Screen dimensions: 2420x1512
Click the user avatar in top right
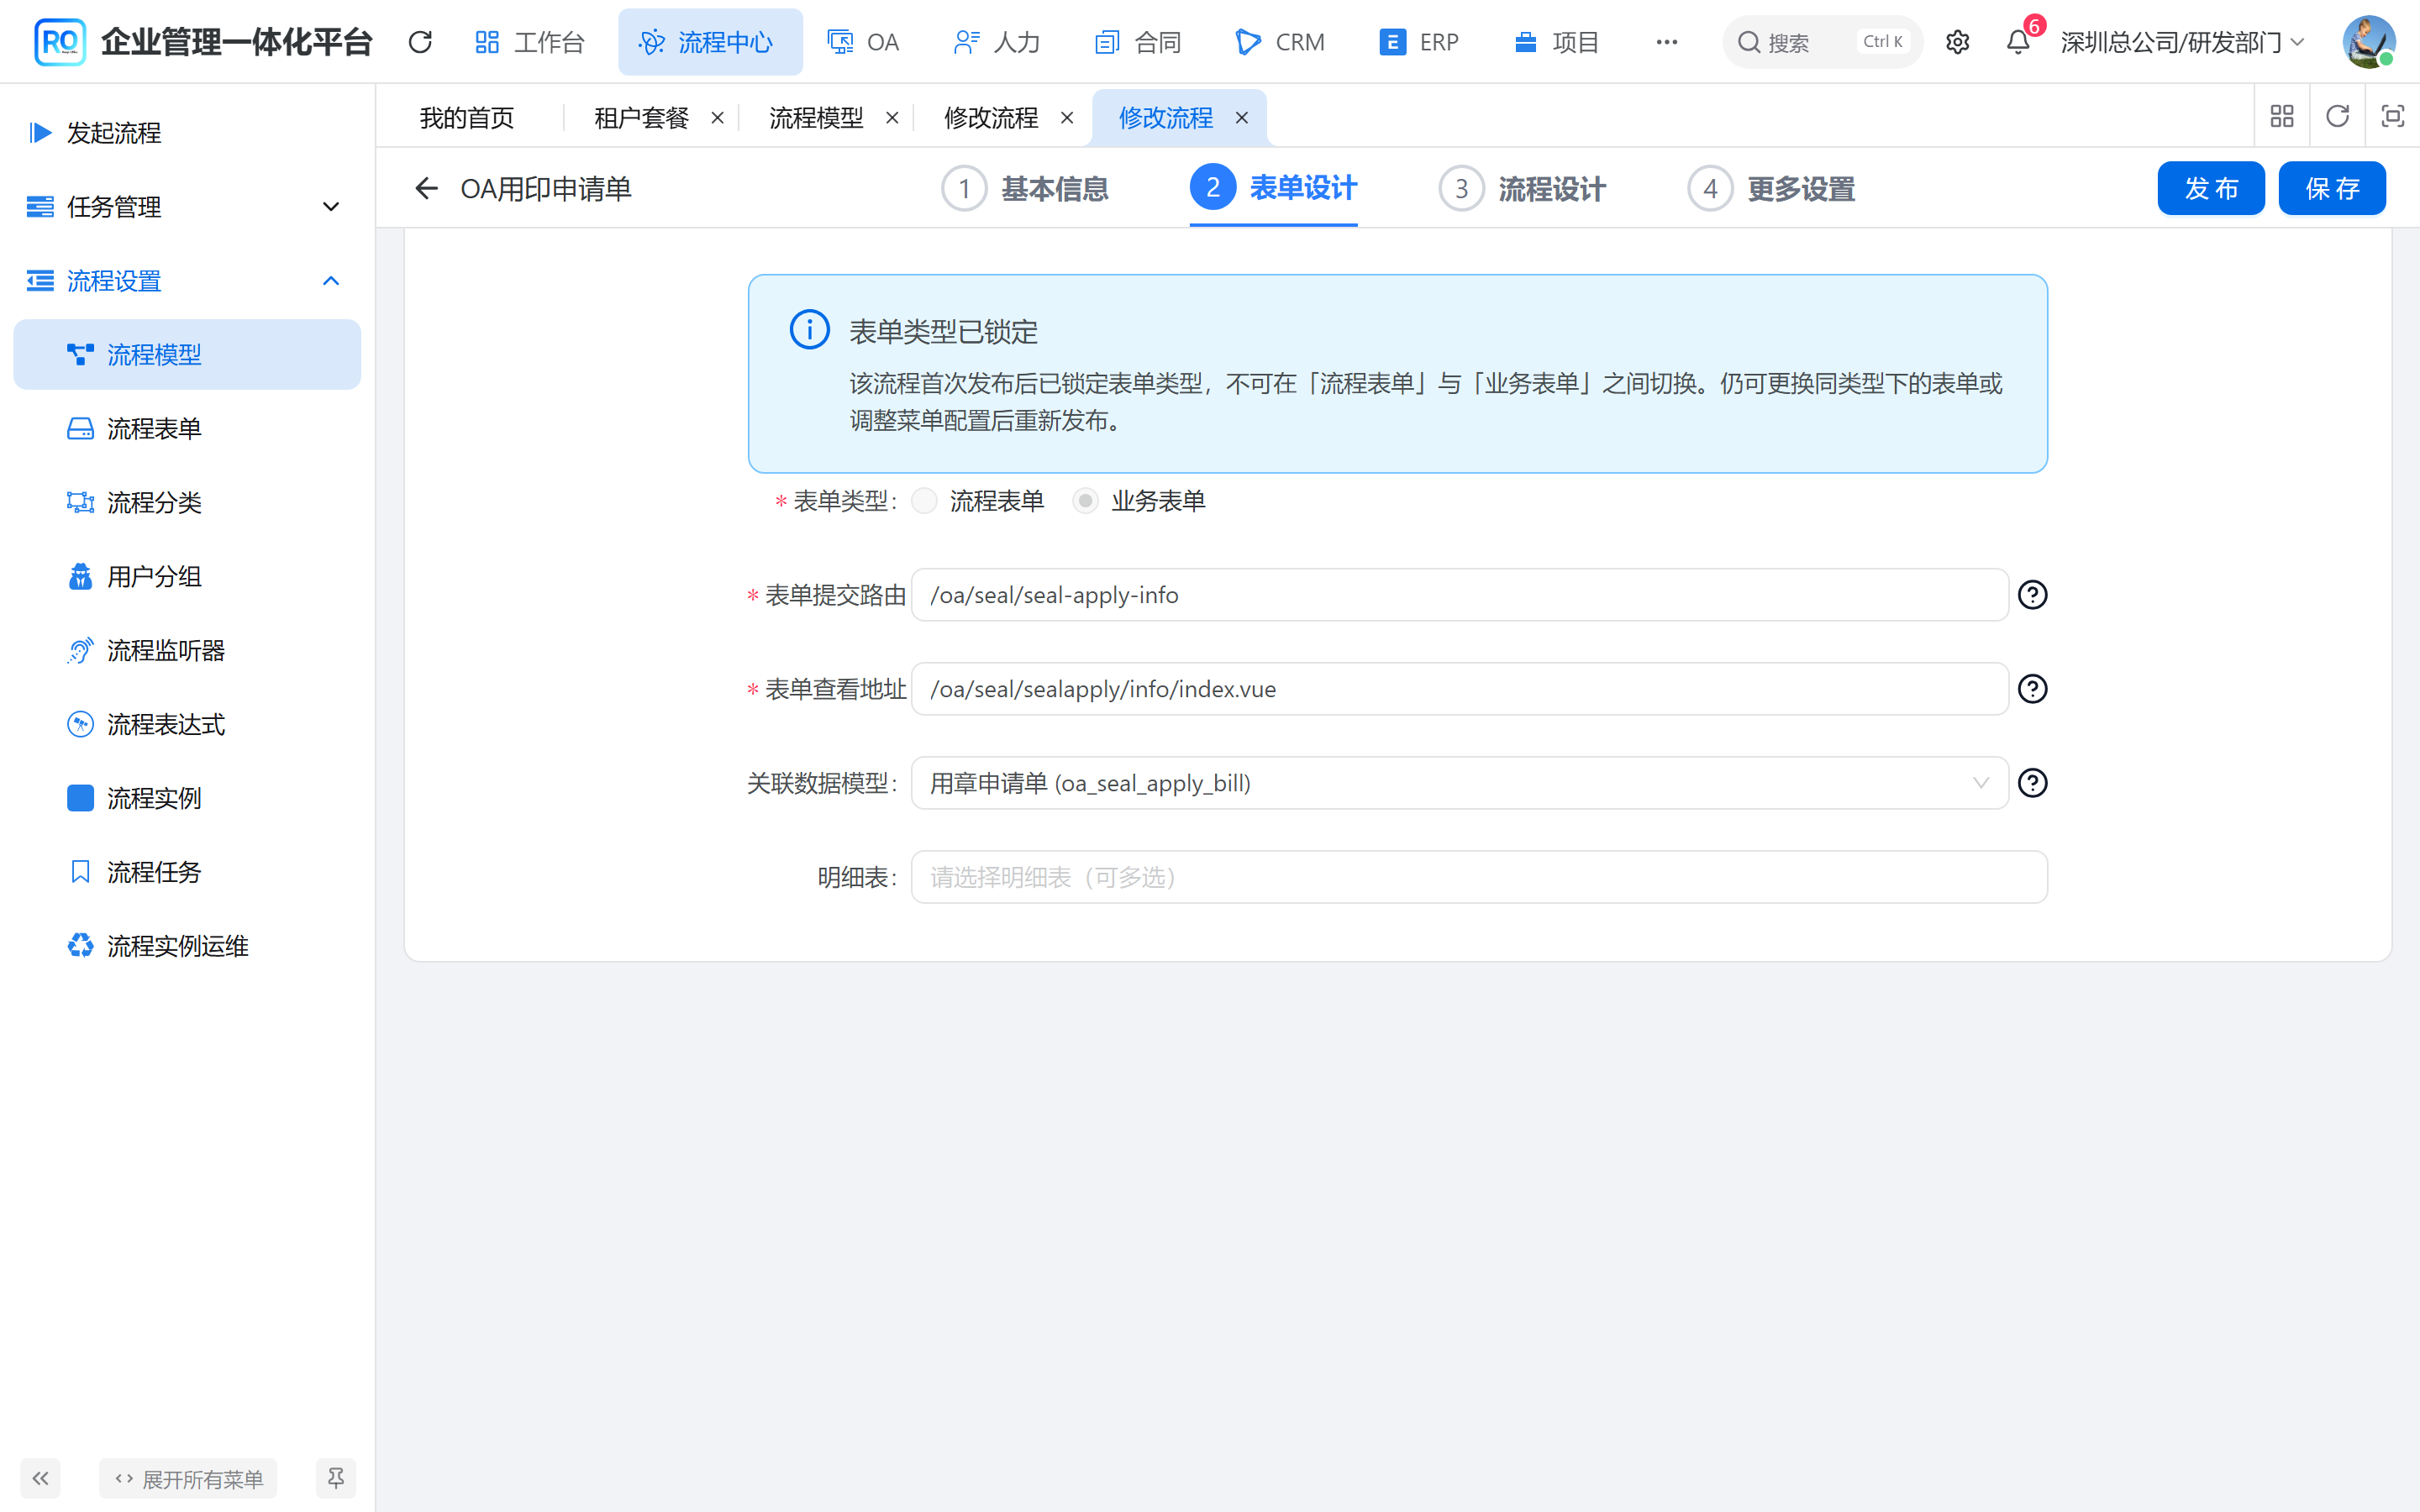[x=2368, y=42]
